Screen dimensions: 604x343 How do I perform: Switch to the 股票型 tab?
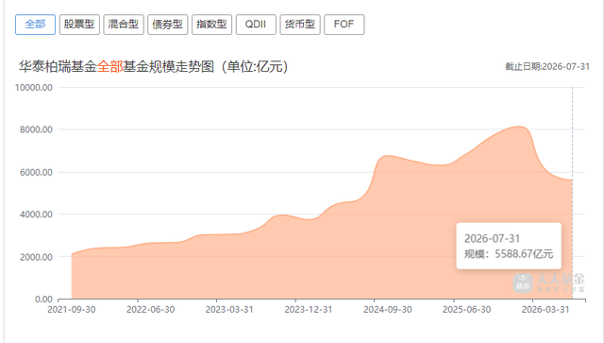pyautogui.click(x=79, y=25)
